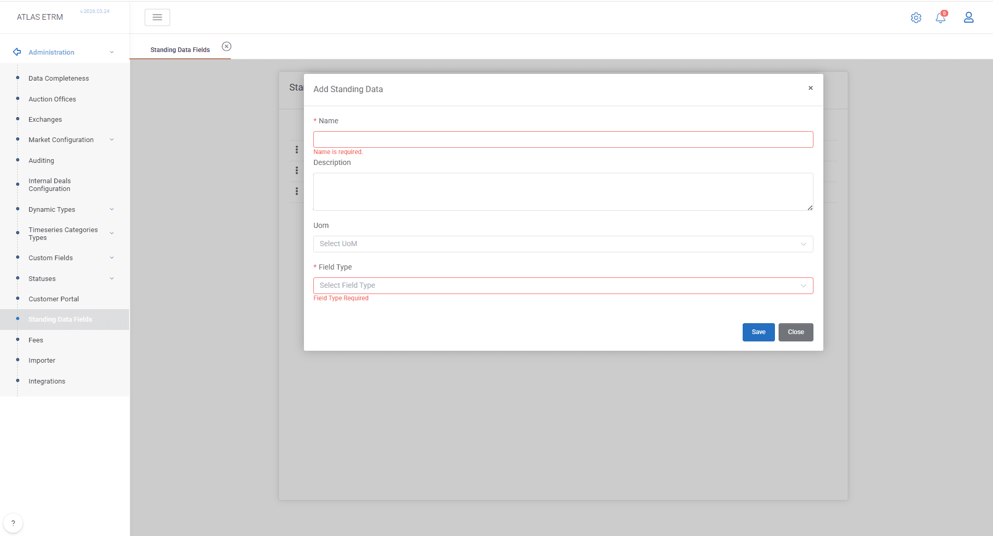
Task: Open the second row's three-dot menu
Action: [297, 171]
